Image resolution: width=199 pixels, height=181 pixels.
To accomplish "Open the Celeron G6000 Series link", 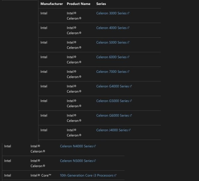I will point(112,115).
